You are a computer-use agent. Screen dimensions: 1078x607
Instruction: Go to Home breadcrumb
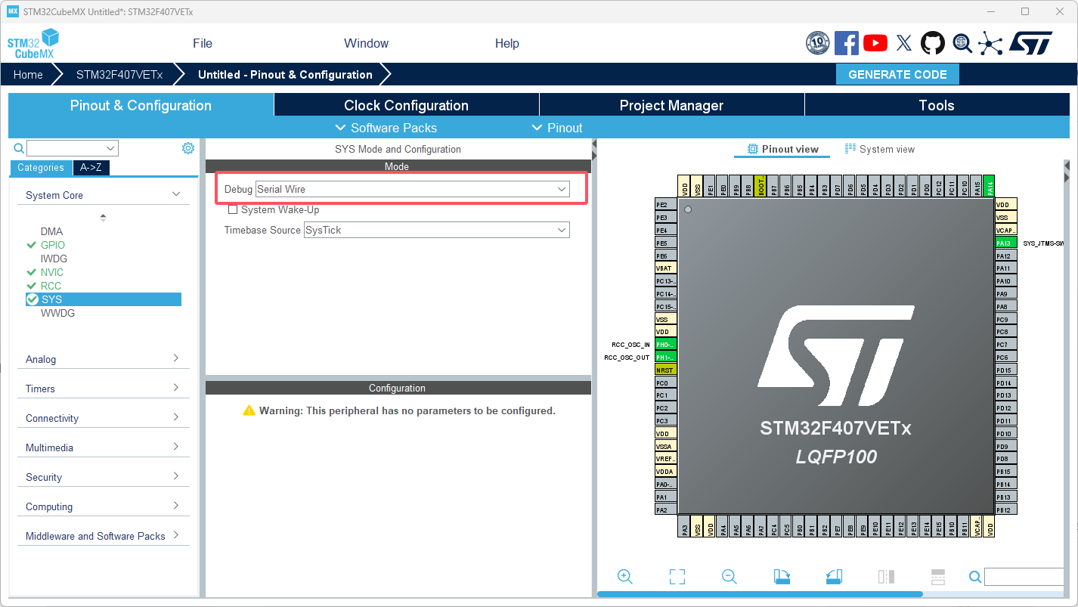pos(28,74)
